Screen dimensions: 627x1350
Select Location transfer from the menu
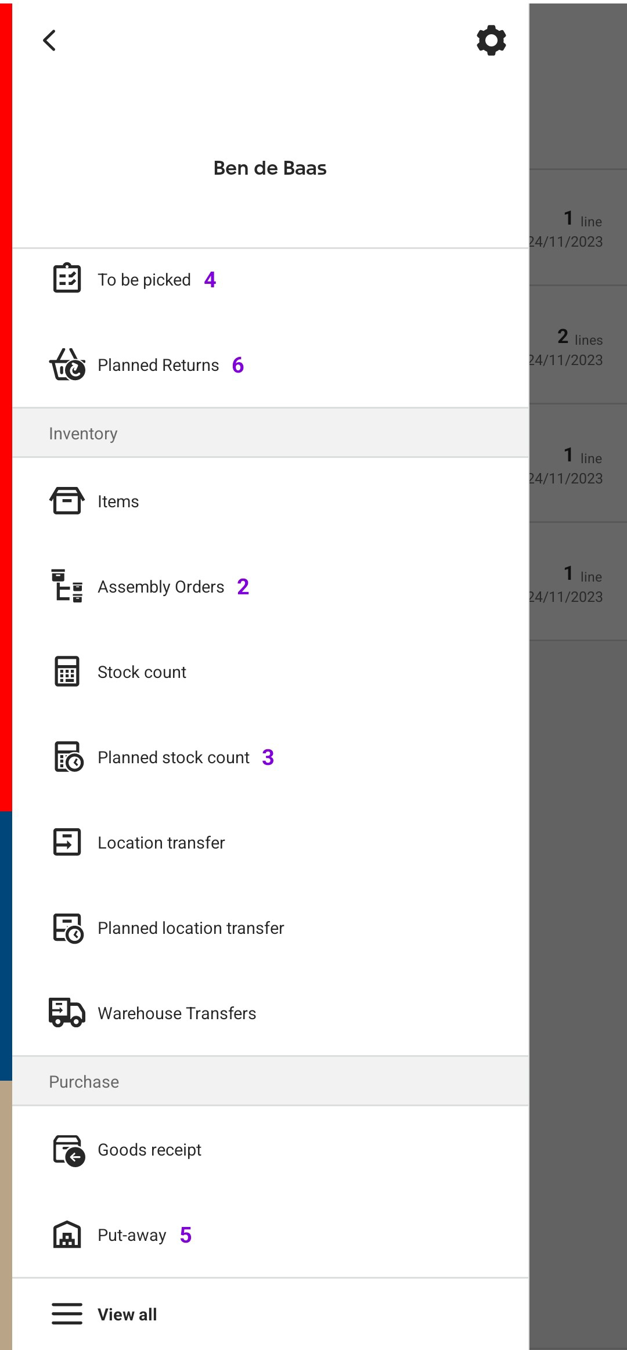coord(271,842)
